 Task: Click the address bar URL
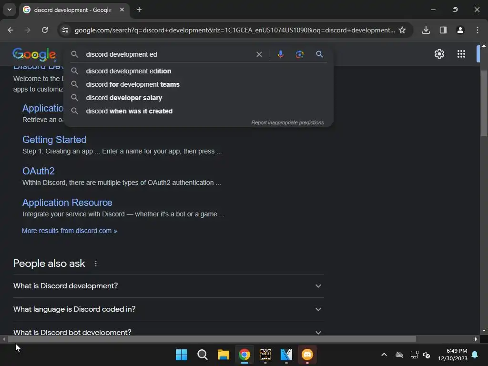[x=234, y=30]
